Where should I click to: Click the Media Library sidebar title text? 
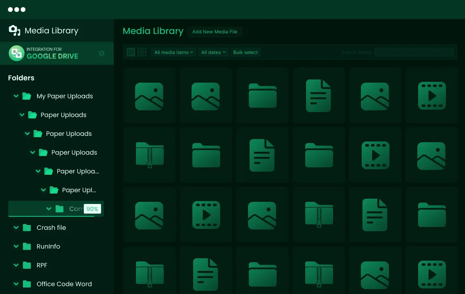pos(51,31)
